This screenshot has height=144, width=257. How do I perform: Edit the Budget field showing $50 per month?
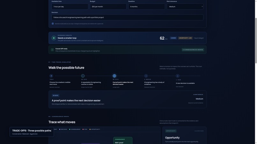click(108, 7)
